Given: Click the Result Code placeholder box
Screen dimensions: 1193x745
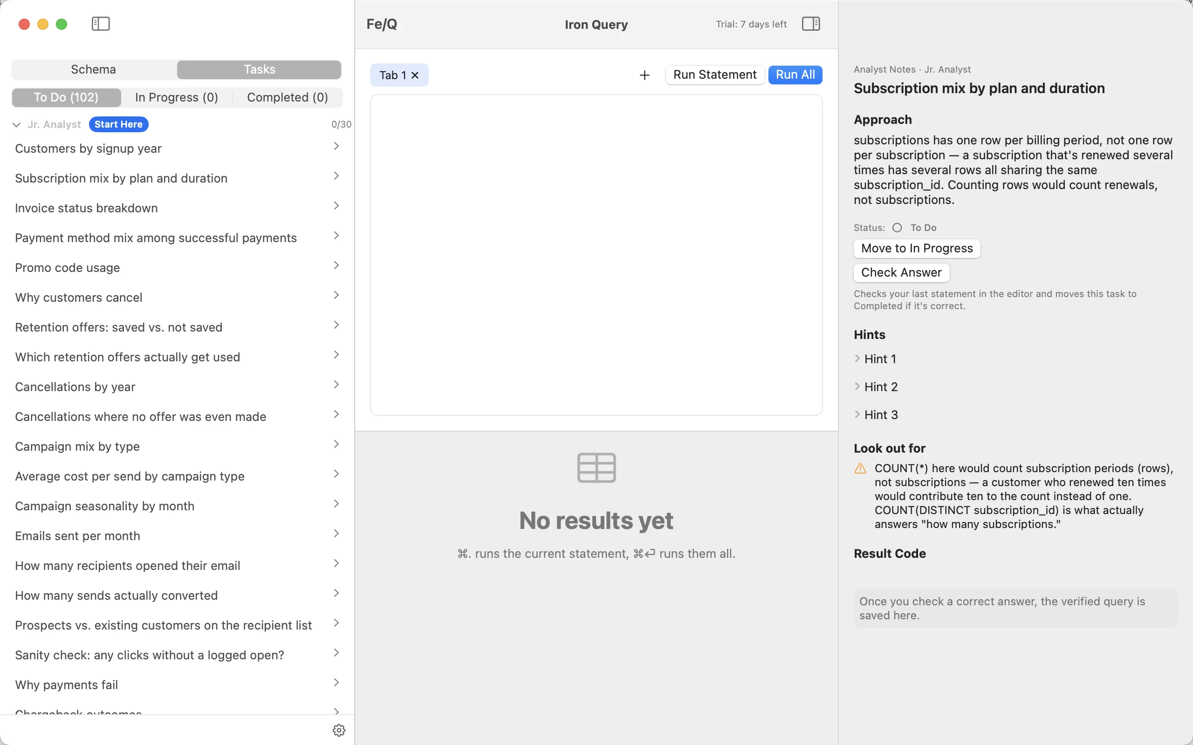Looking at the screenshot, I should [x=1015, y=608].
